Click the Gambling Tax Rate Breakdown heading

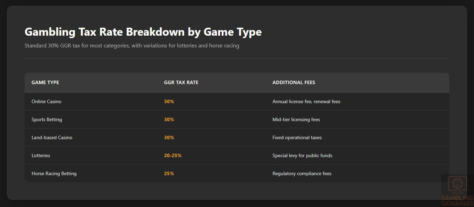pos(143,32)
